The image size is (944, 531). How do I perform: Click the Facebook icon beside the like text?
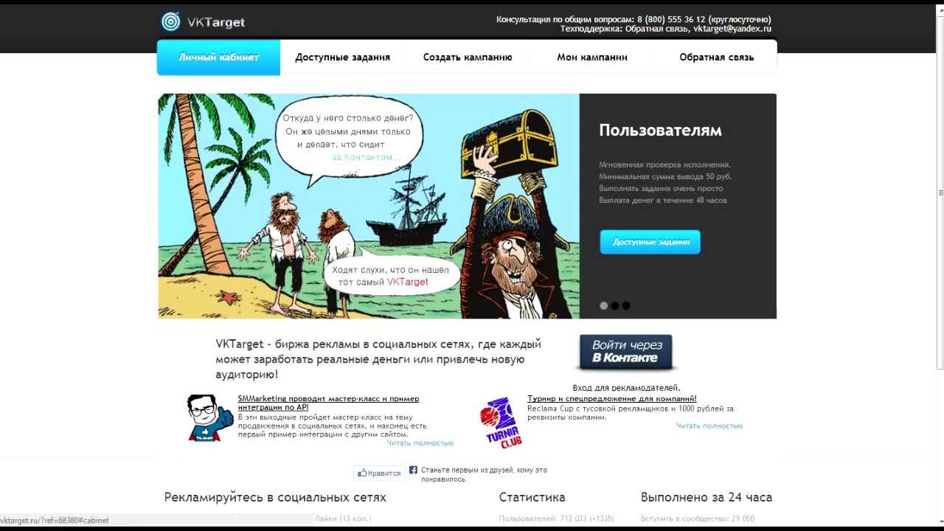pyautogui.click(x=414, y=470)
